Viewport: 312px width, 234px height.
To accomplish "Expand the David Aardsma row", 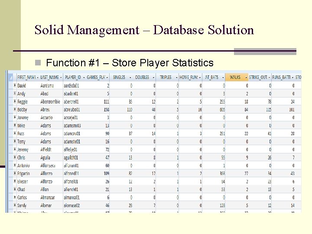I will click(x=15, y=85).
